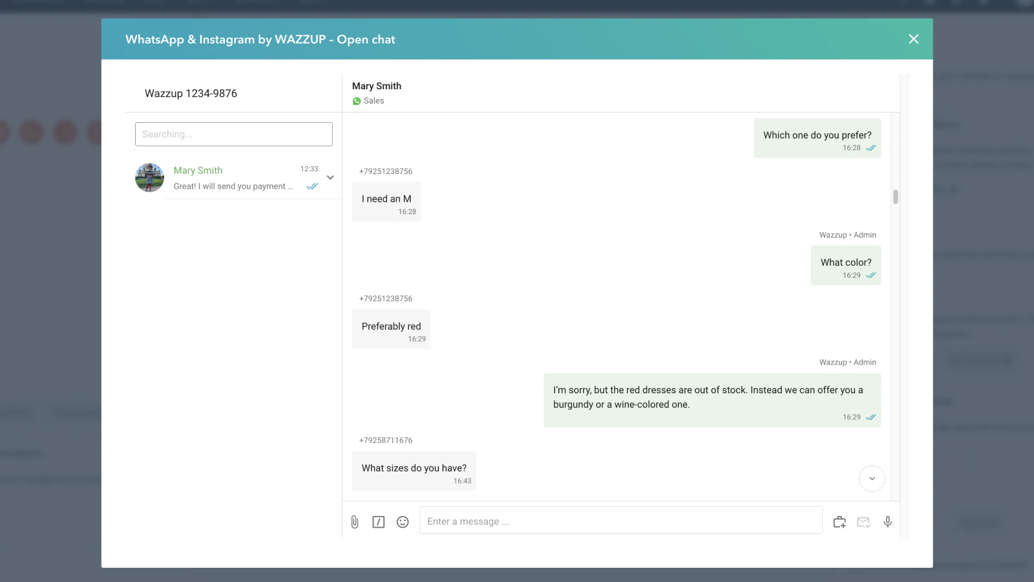Open the emoji picker
This screenshot has height=582, width=1034.
(x=402, y=521)
